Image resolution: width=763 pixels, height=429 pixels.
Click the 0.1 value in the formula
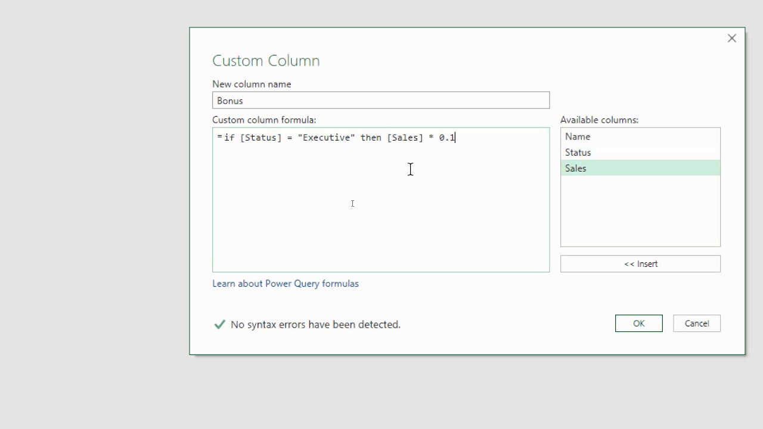[x=446, y=138]
